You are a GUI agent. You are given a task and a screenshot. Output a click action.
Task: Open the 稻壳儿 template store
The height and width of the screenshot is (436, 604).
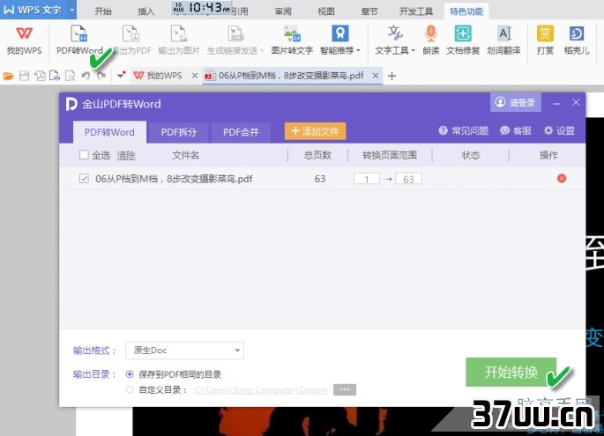[577, 40]
